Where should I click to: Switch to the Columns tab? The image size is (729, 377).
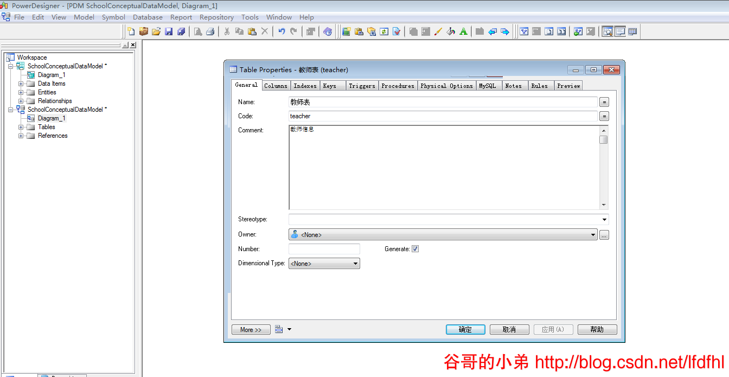(x=276, y=86)
